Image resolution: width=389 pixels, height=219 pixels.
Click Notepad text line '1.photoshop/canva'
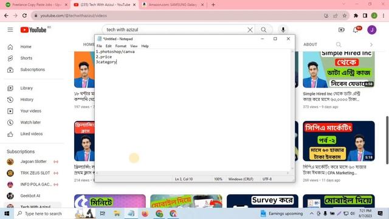tap(115, 52)
